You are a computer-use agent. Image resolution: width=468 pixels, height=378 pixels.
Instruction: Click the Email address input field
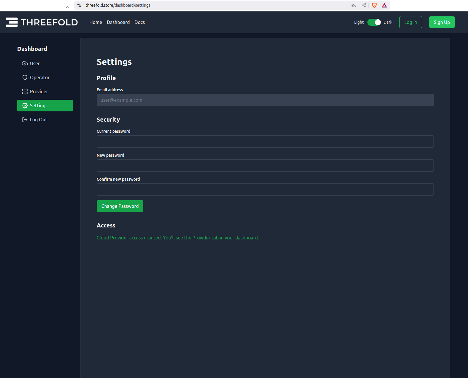(265, 100)
